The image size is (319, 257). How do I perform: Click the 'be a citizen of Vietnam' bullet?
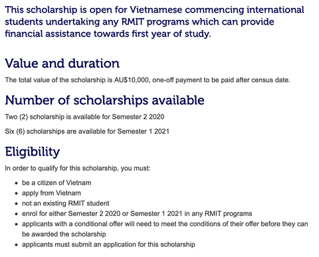[56, 183]
